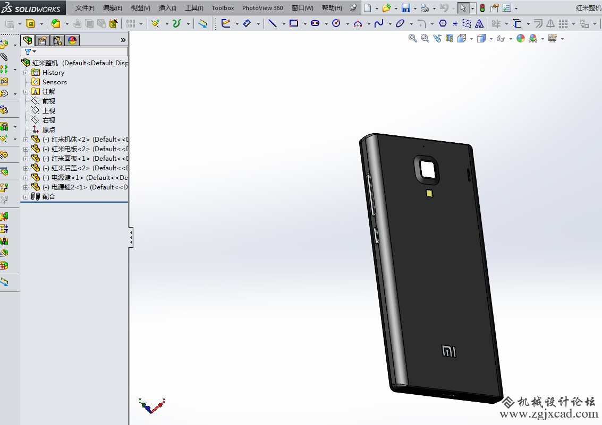Expand the History node
Viewport: 602px width, 425px height.
(x=26, y=73)
